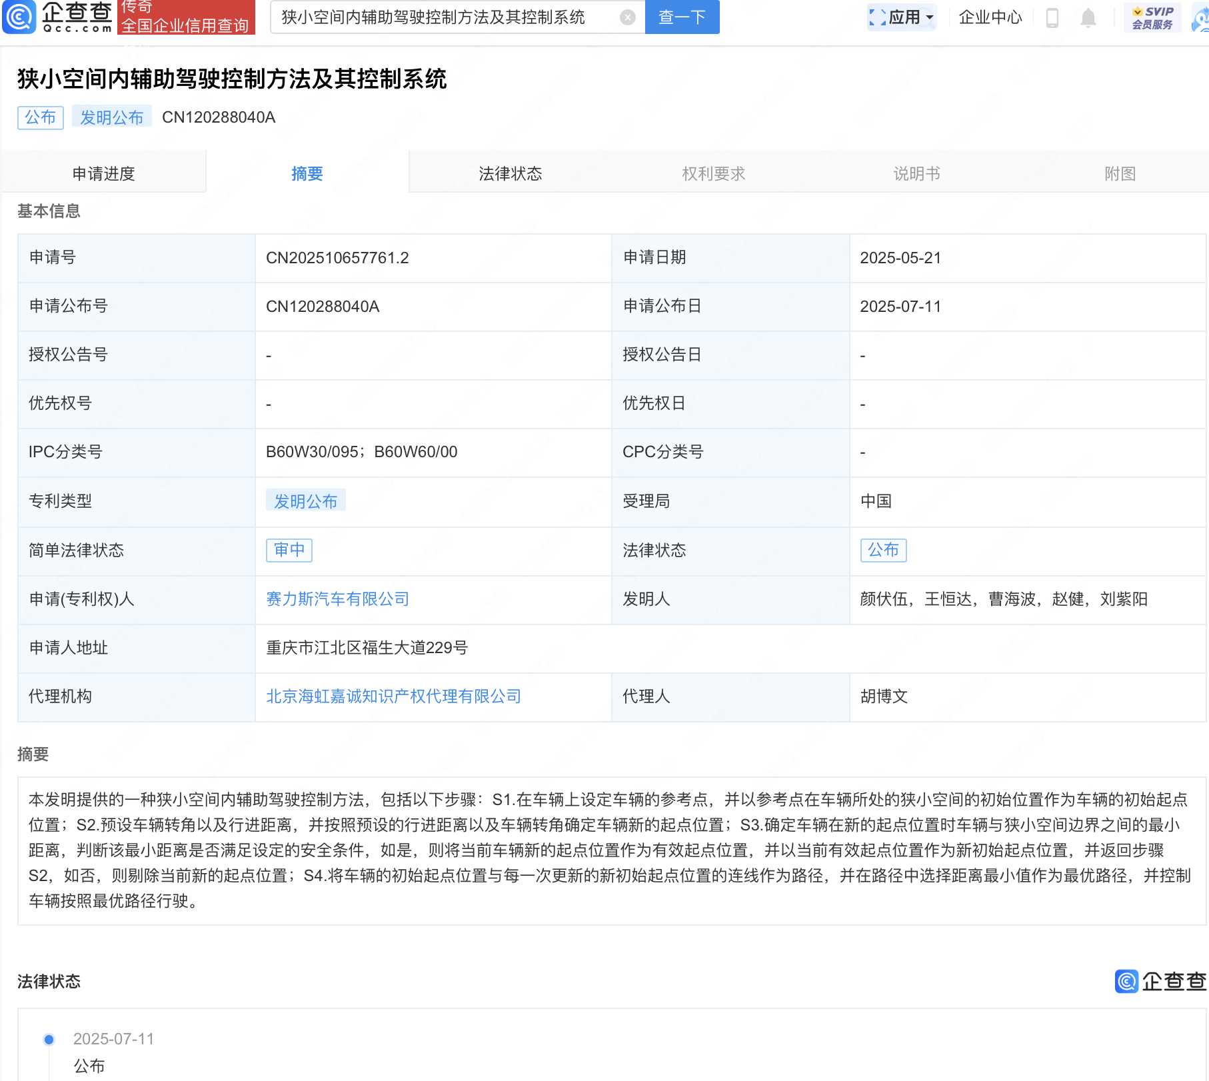This screenshot has width=1209, height=1081.
Task: Clear the search field with the x icon
Action: click(627, 17)
